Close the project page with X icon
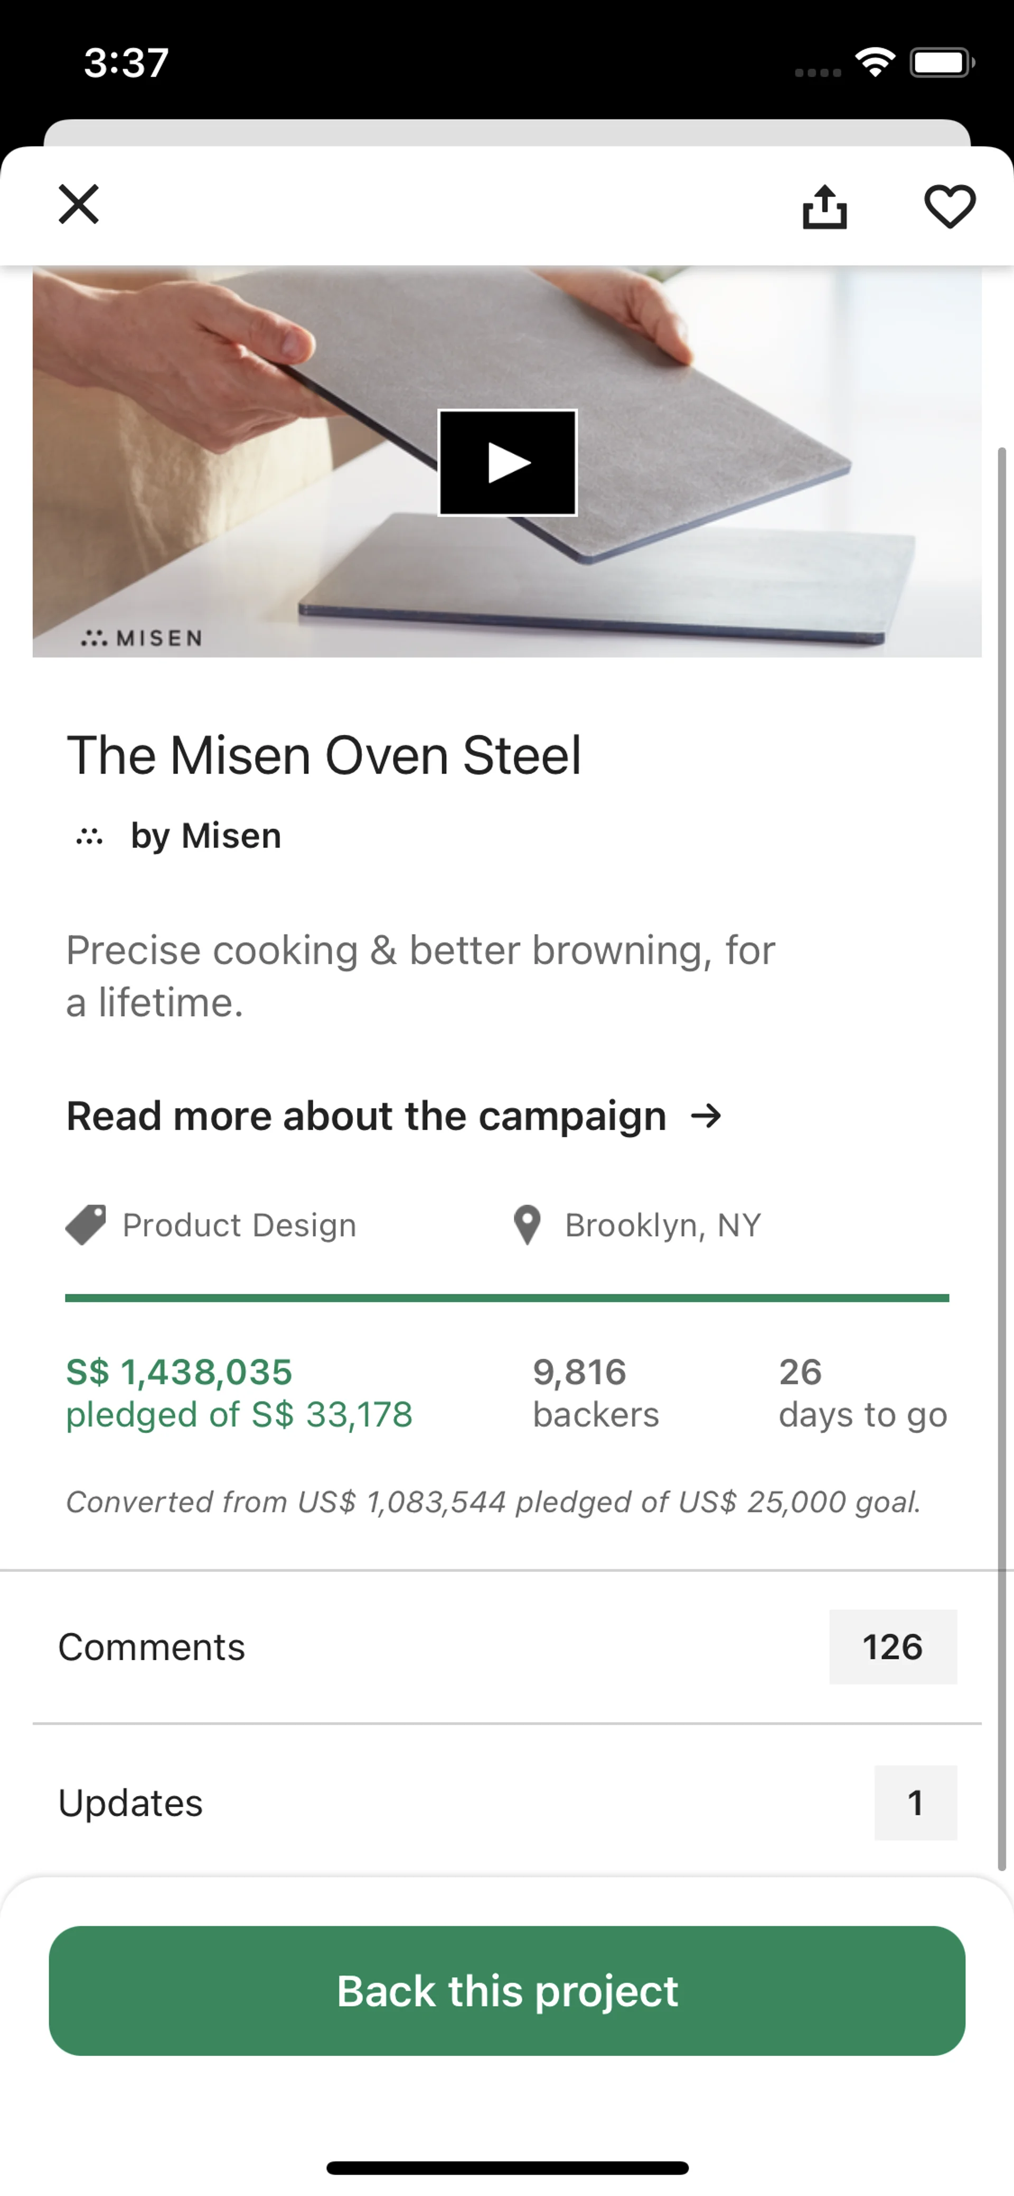Screen dimensions: 1014x2196 click(78, 204)
